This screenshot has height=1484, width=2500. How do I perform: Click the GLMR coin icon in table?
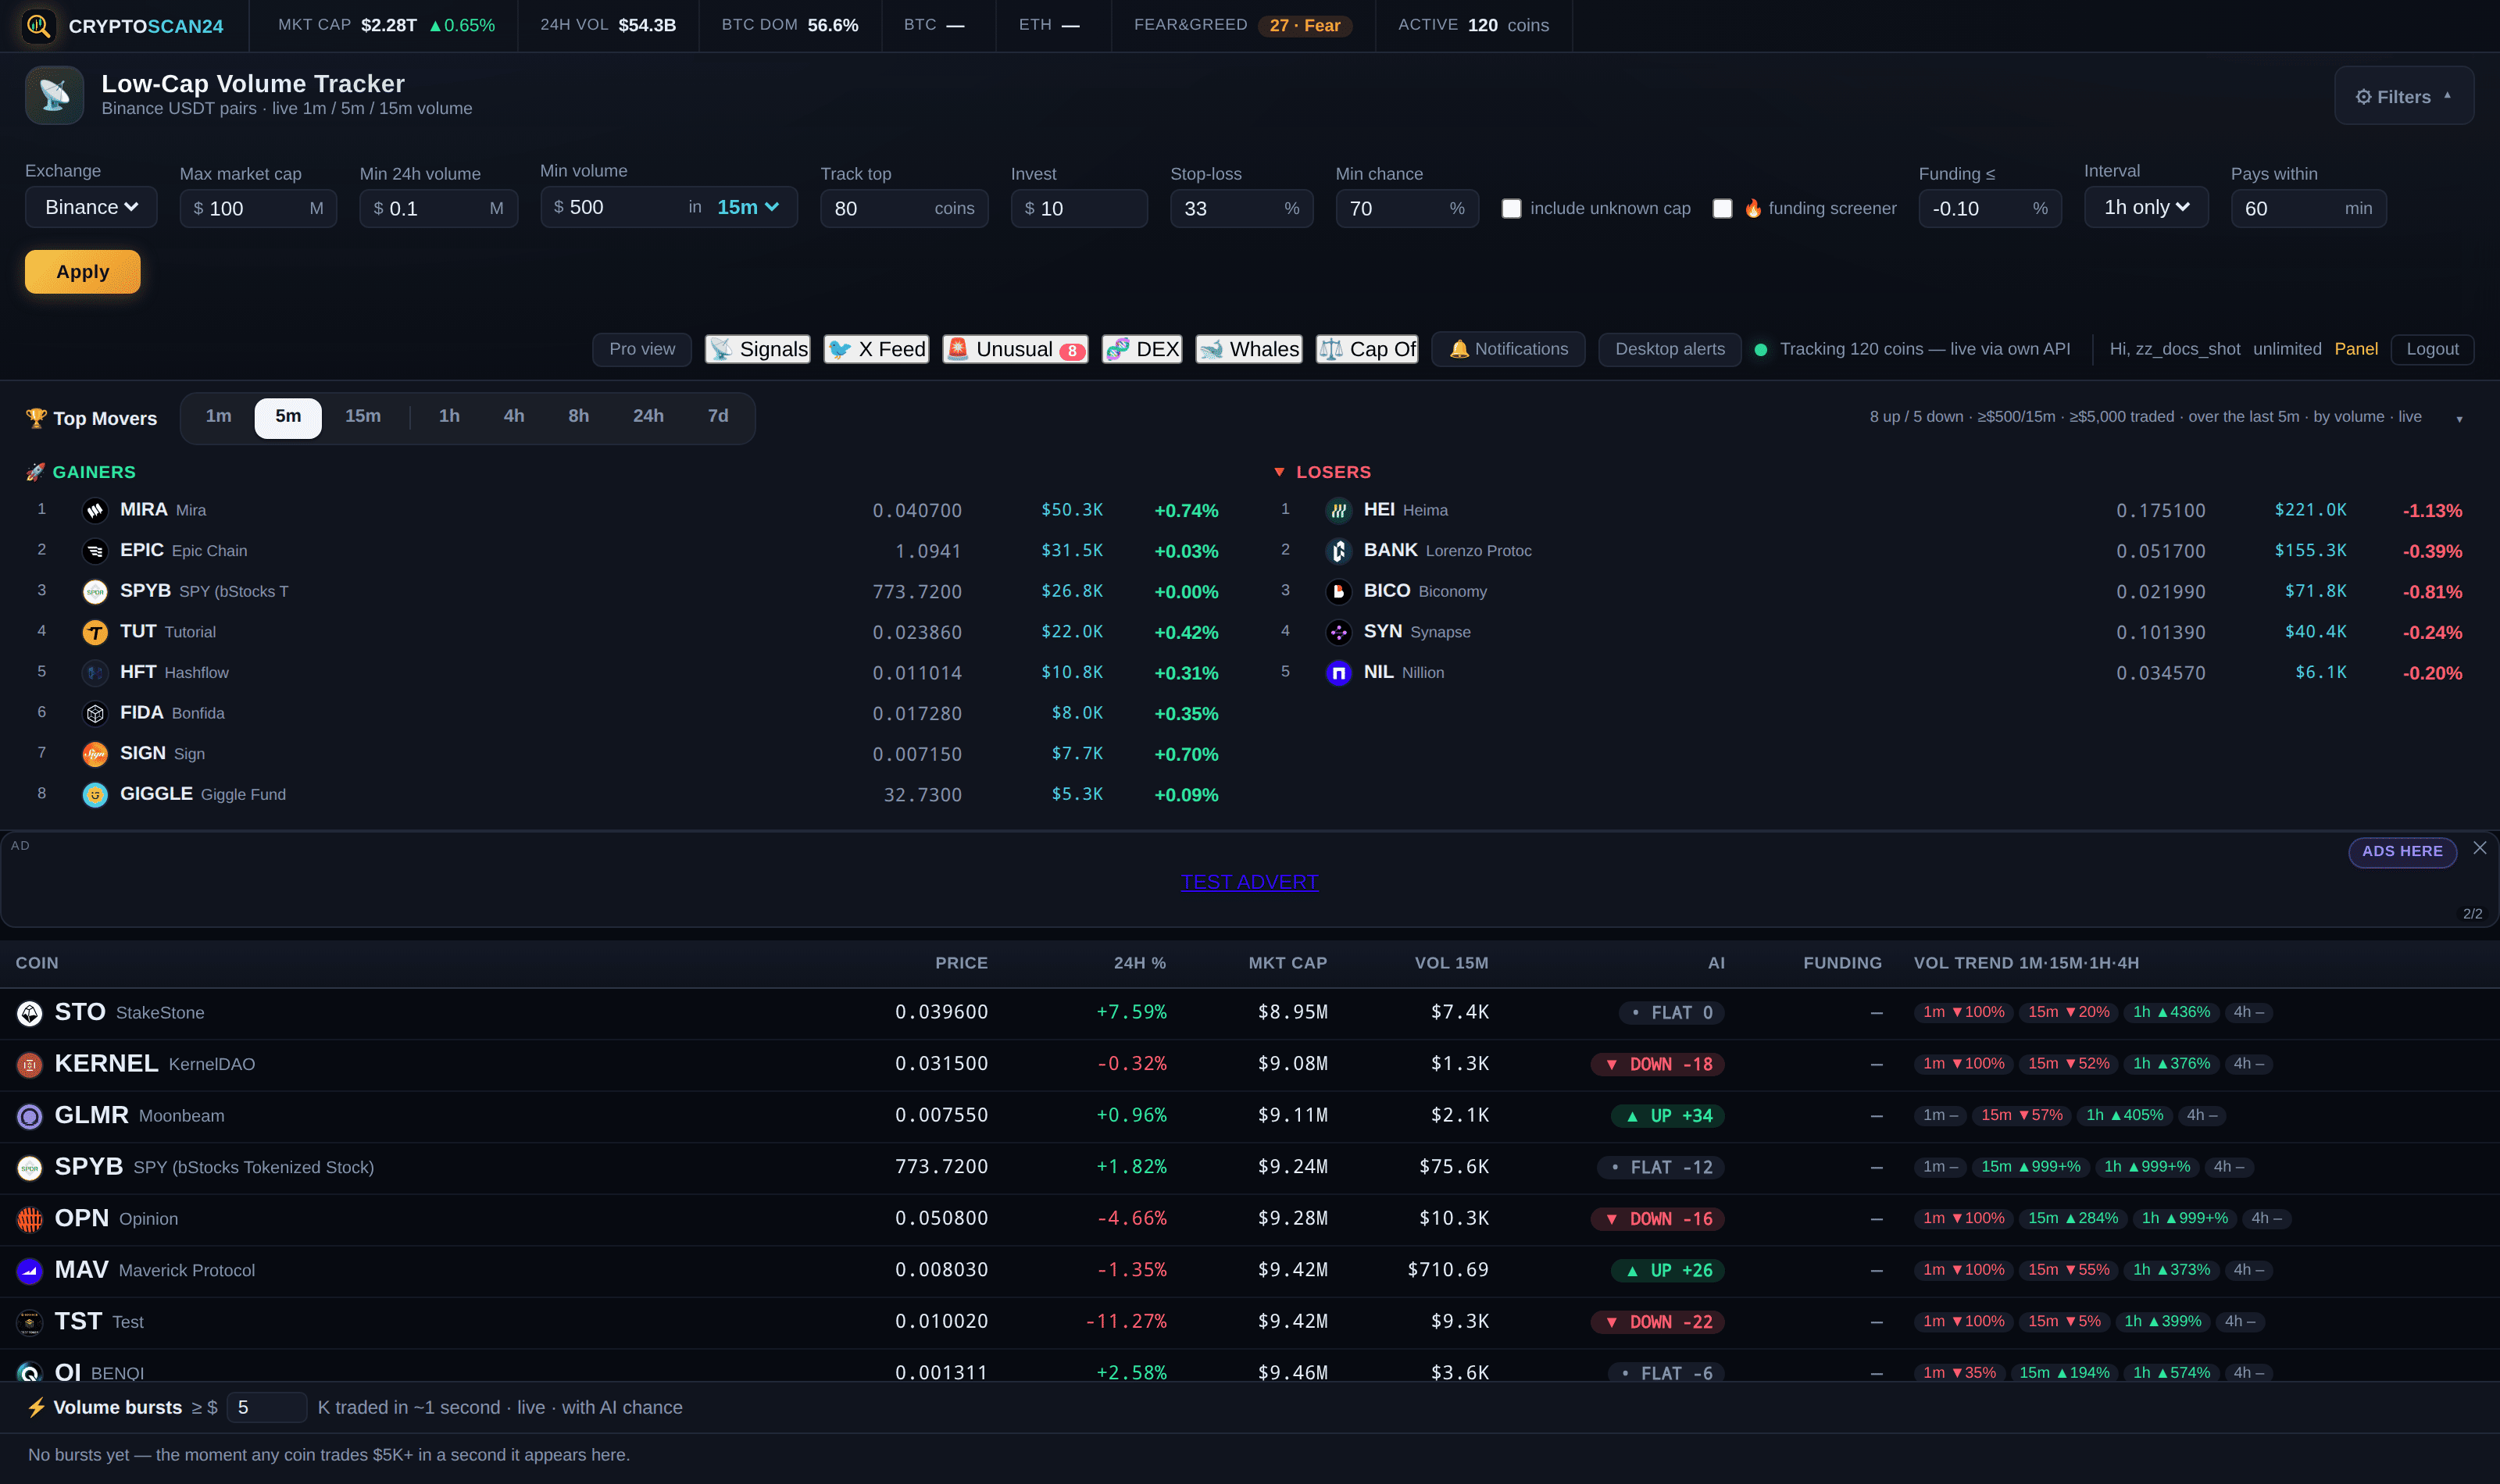point(30,1116)
